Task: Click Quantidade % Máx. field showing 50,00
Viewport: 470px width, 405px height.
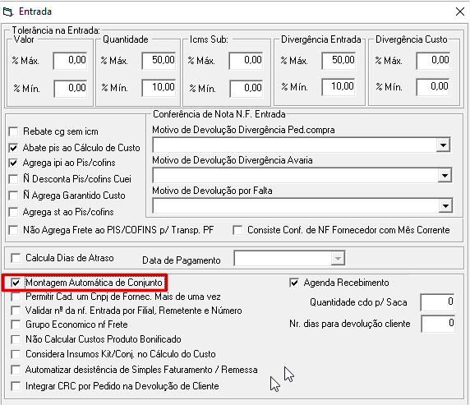Action: coord(159,61)
